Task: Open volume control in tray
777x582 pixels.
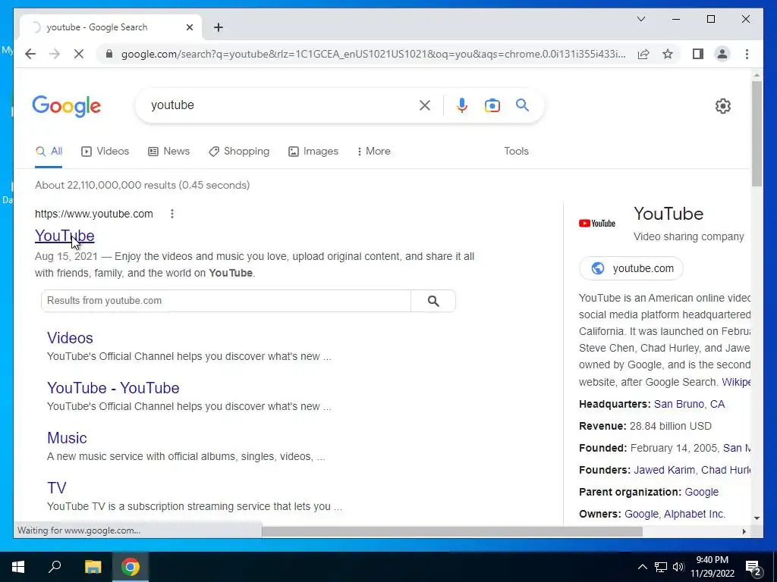Action: [678, 567]
